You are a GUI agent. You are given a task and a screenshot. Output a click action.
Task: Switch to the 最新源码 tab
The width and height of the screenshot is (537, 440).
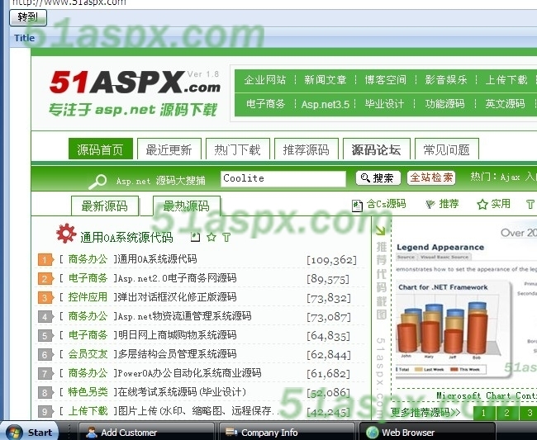click(x=105, y=206)
